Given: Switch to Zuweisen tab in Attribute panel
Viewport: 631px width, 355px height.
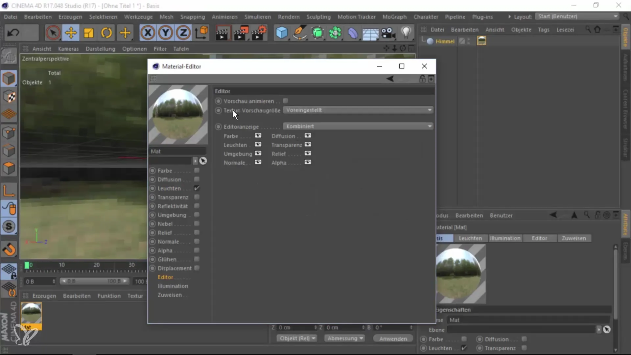Looking at the screenshot, I should [574, 238].
